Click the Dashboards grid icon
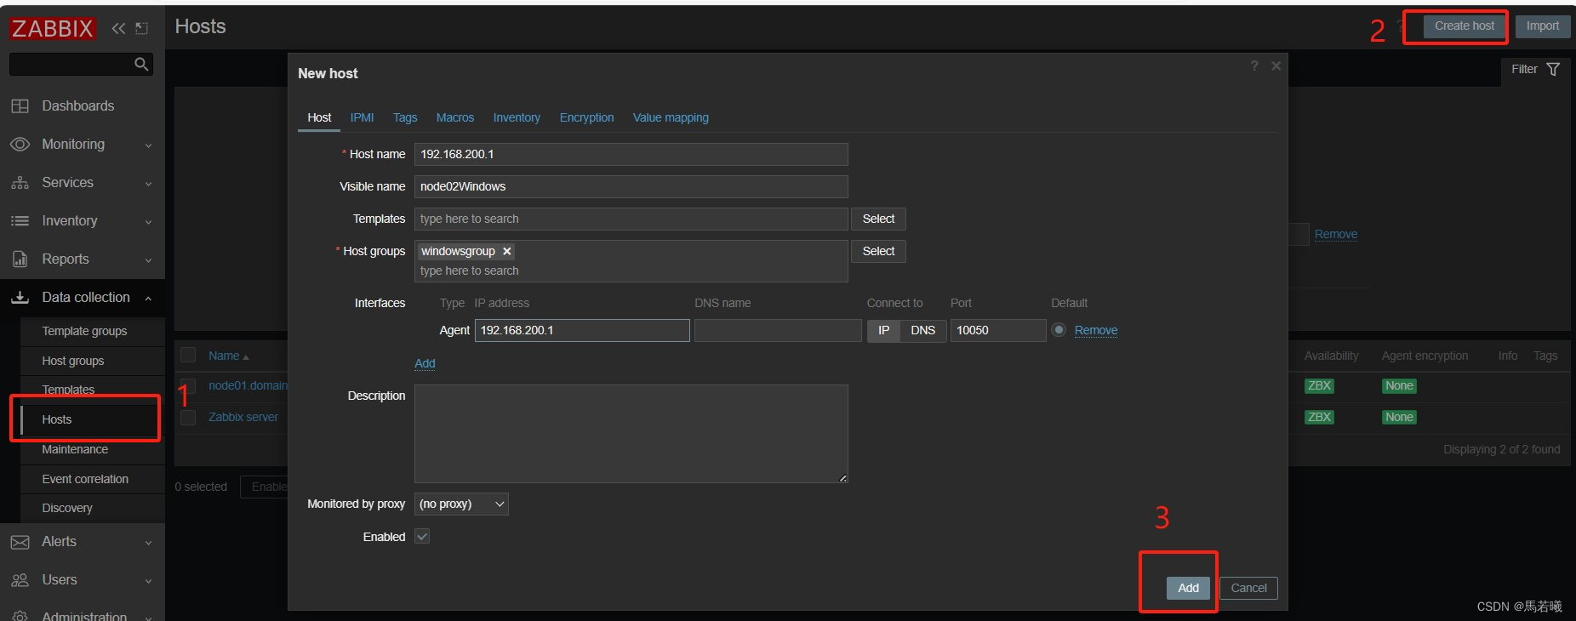Viewport: 1576px width, 621px height. 20,106
